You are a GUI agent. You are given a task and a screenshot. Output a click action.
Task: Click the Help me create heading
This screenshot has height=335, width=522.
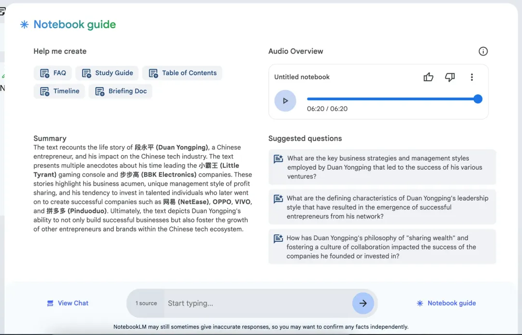(60, 51)
